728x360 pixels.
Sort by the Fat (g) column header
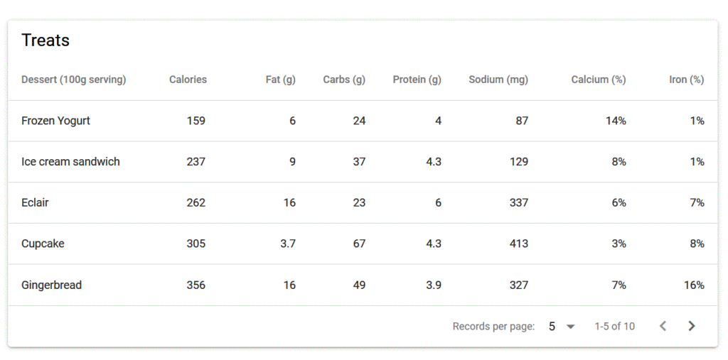click(x=280, y=80)
